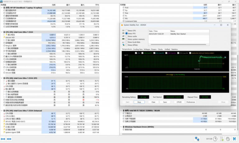The image size is (239, 143).
Task: Open HWiNFO sensor settings gear icon
Action: [228, 139]
